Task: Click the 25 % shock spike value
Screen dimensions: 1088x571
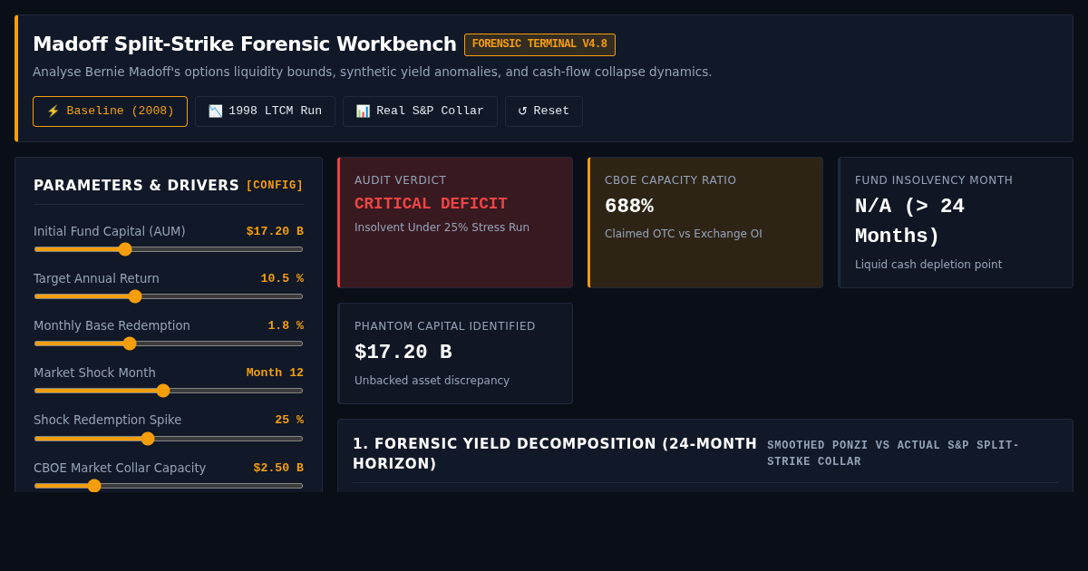Action: coord(289,420)
